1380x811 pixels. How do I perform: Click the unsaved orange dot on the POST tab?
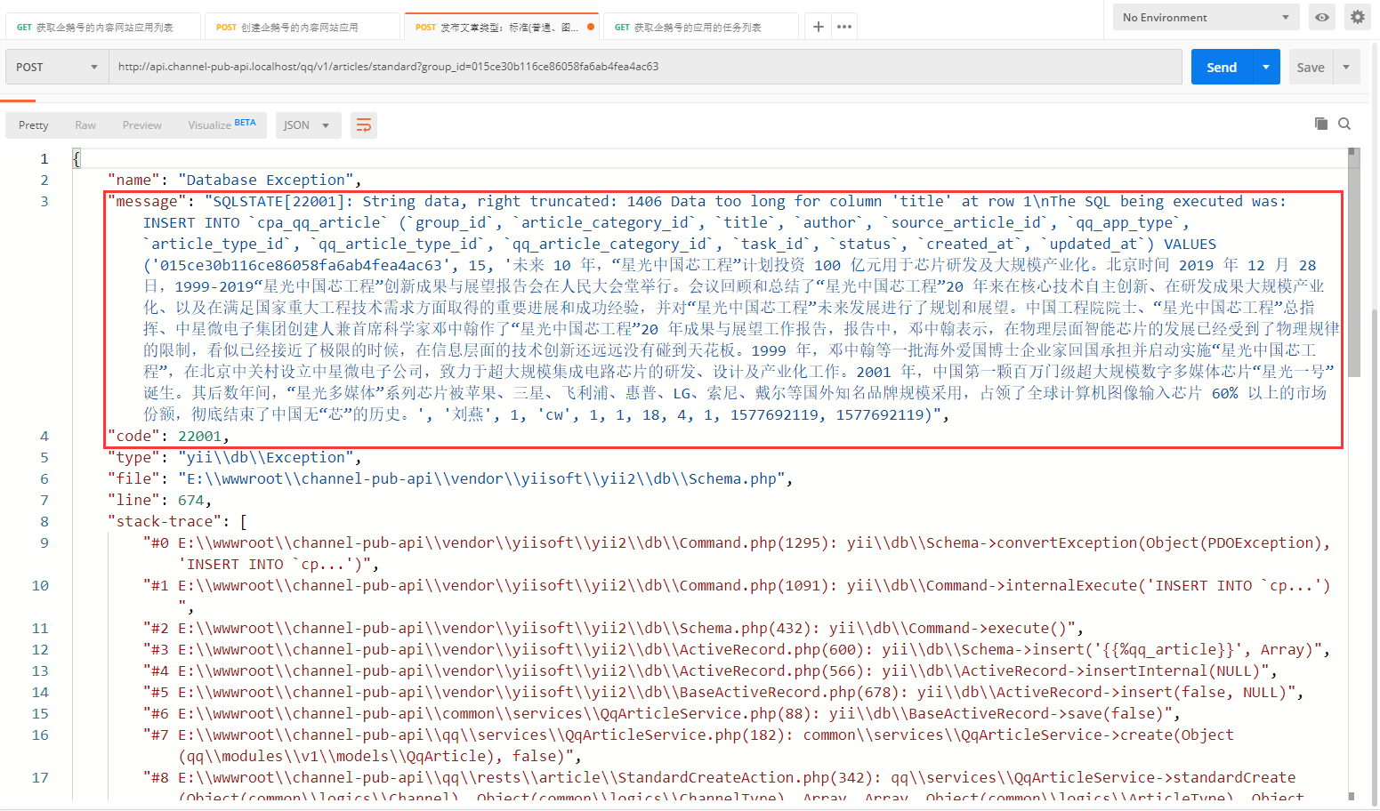coord(591,27)
